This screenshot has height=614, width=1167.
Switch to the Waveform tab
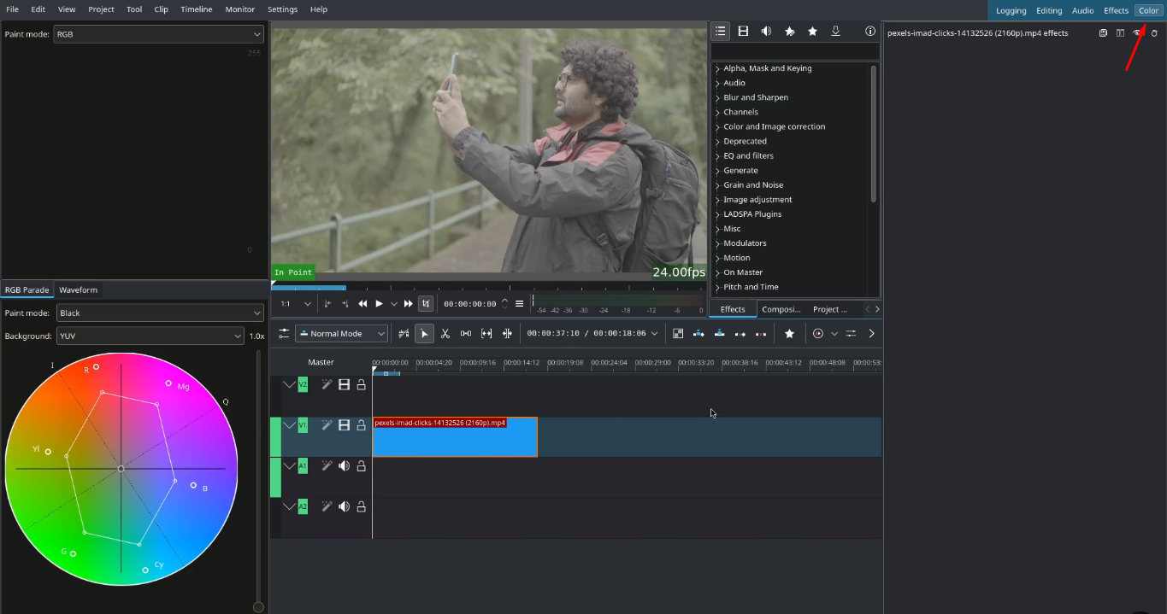(x=78, y=289)
